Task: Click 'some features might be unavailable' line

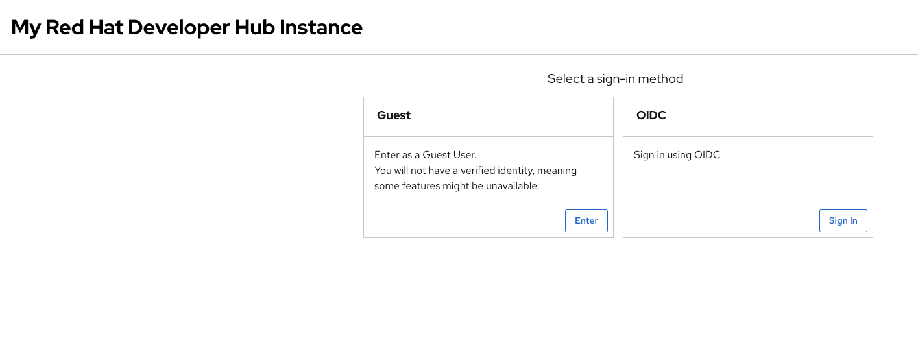Action: 457,186
